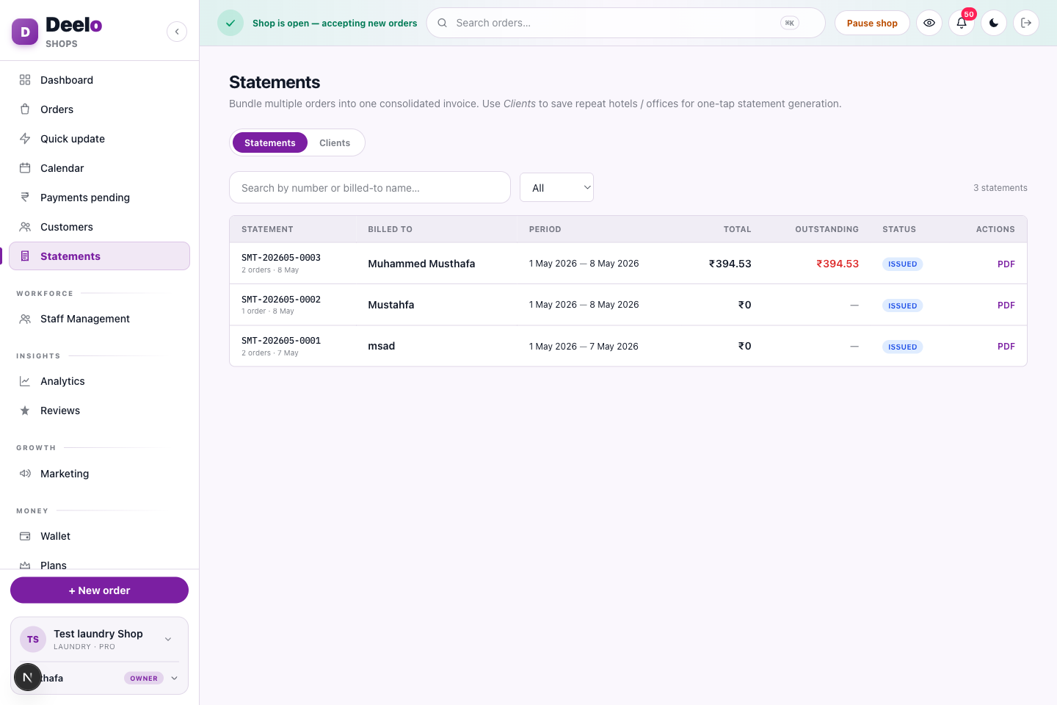Click period 1 May 2026 — 7 May 2026
Image resolution: width=1057 pixels, height=705 pixels.
tap(584, 346)
